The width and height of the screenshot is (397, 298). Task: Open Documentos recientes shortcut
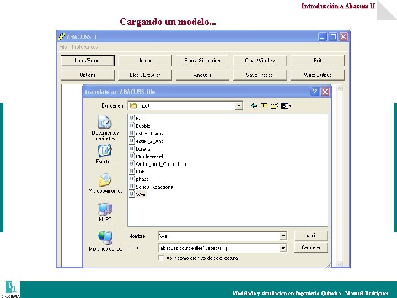105,128
